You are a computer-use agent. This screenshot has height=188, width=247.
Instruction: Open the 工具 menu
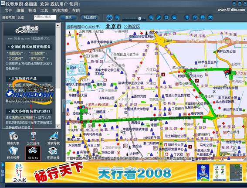pos(44,10)
